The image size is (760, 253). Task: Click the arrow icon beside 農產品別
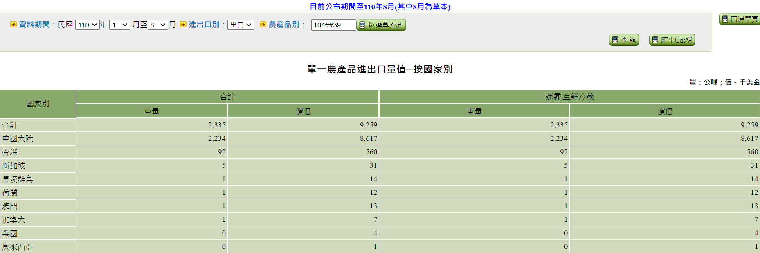(263, 25)
